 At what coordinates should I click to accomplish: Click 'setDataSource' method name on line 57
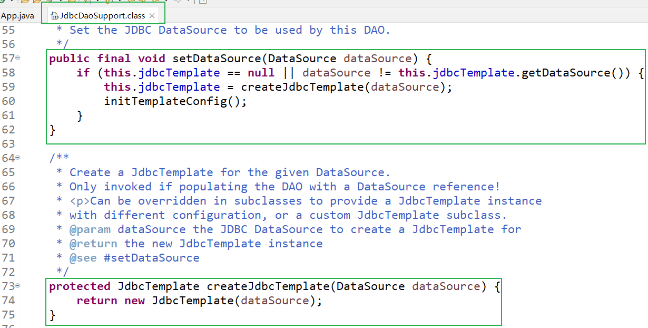217,58
